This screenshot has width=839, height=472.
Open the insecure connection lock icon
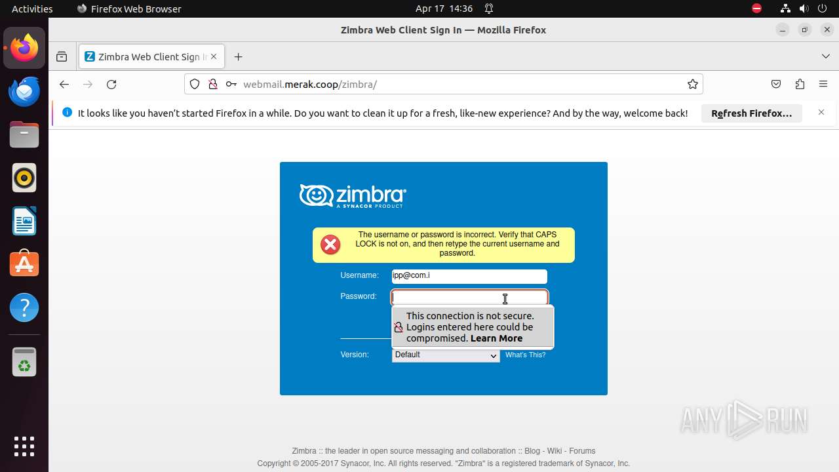212,84
